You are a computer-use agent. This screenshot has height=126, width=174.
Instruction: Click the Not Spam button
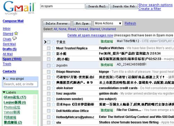coord(82,23)
